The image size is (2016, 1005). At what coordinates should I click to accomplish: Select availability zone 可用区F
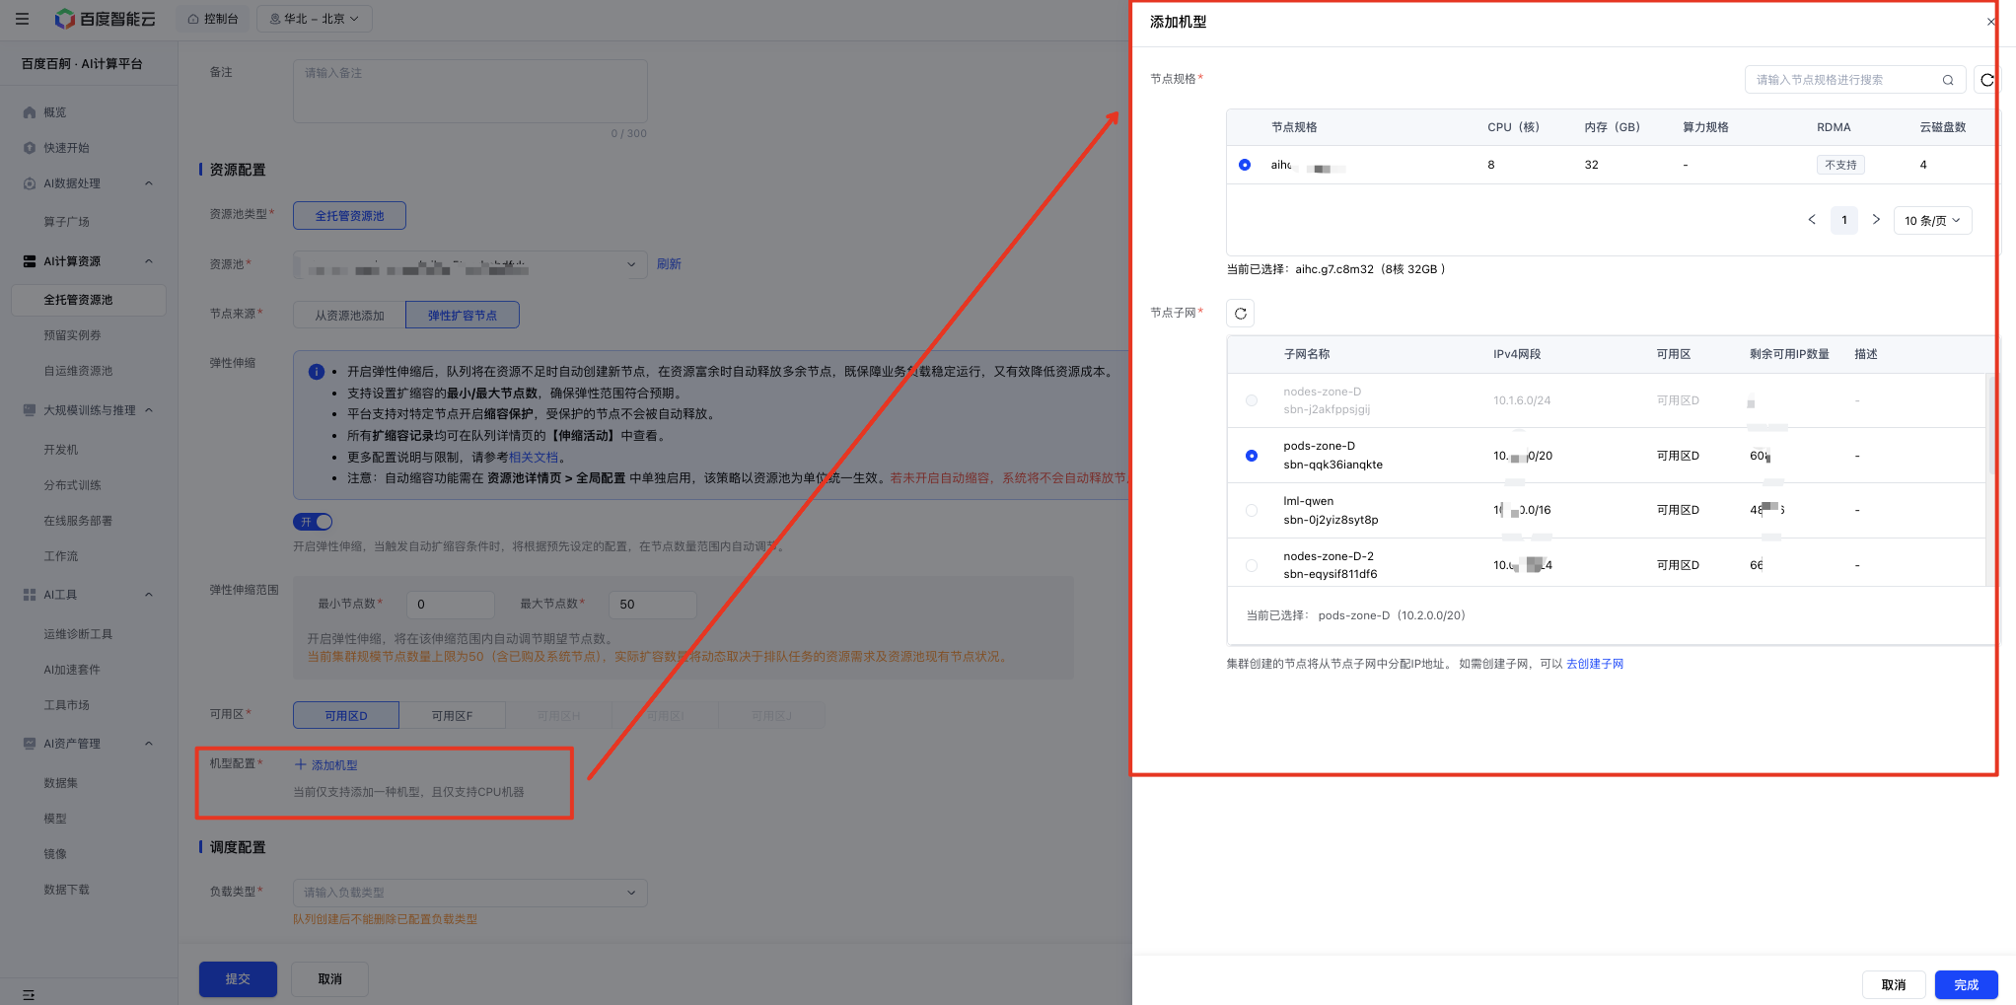pos(452,716)
